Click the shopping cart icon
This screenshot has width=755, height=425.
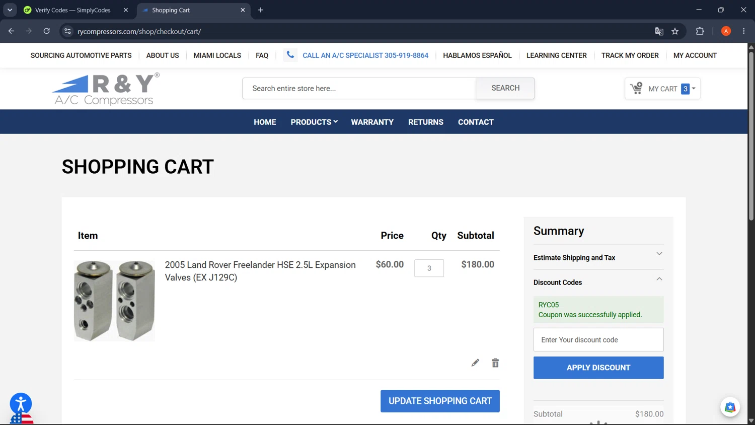click(636, 88)
